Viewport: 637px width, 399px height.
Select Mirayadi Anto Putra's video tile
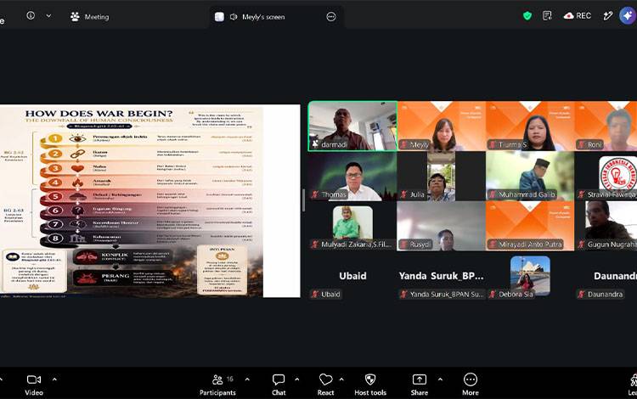pos(530,226)
